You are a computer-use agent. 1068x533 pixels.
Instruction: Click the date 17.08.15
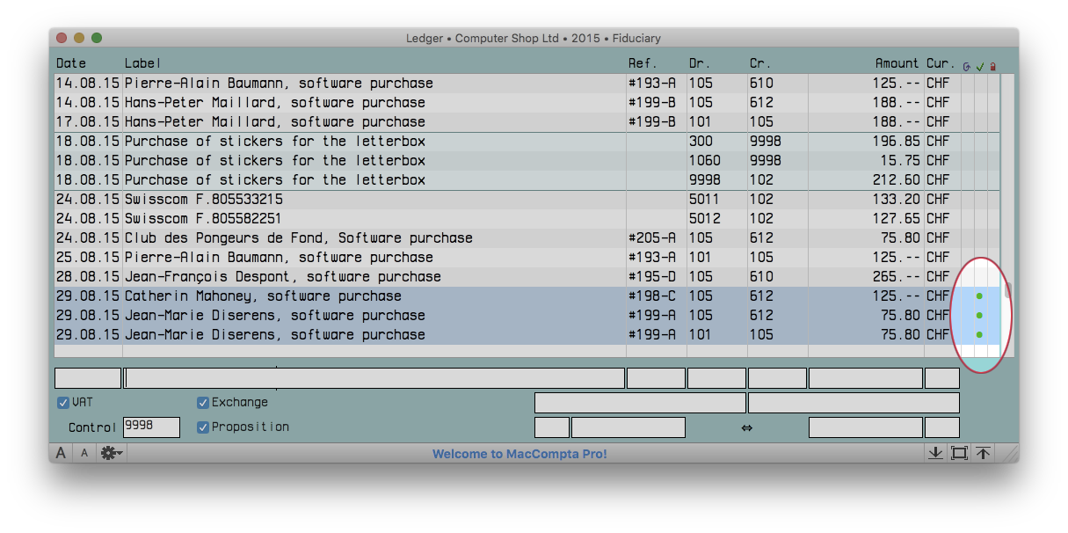tap(88, 122)
